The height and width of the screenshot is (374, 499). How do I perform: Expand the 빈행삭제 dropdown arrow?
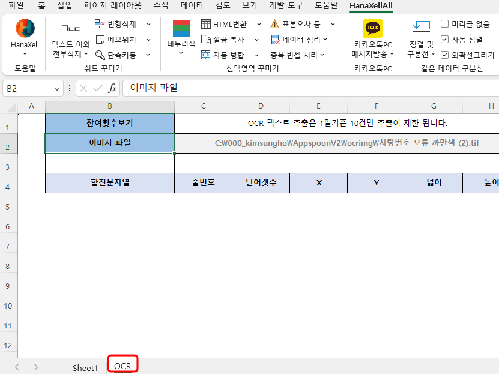(x=148, y=24)
